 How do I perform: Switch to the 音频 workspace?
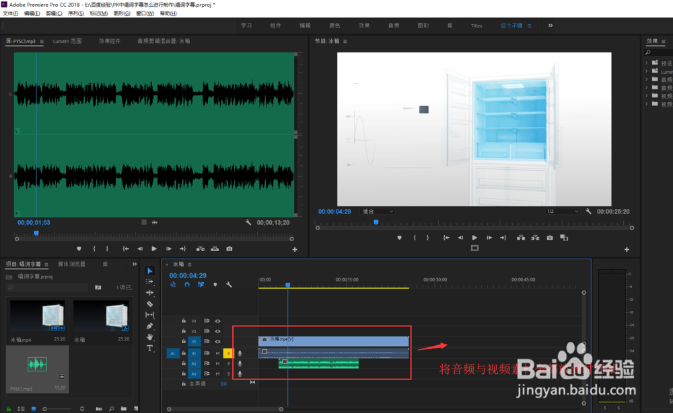pyautogui.click(x=394, y=26)
